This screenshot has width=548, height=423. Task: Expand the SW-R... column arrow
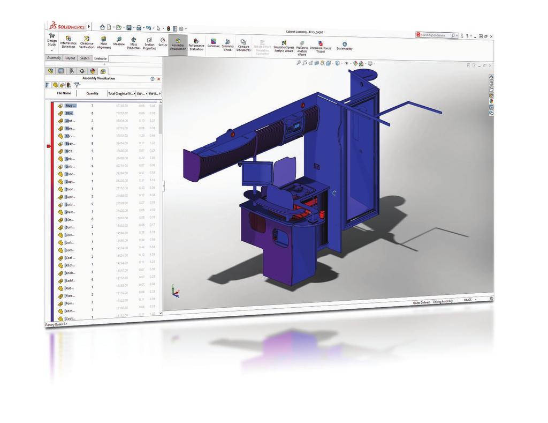click(x=159, y=94)
